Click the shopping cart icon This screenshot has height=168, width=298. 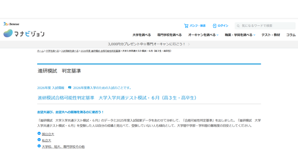click(x=186, y=26)
